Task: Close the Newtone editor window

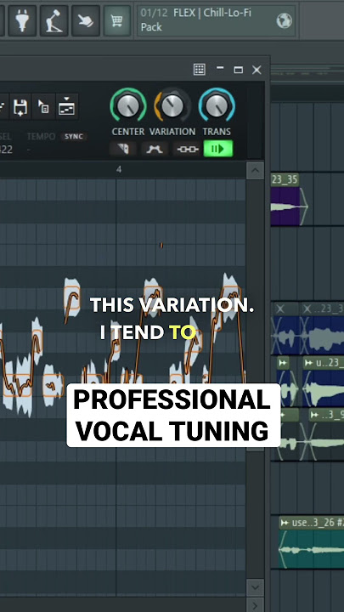Action: (257, 70)
